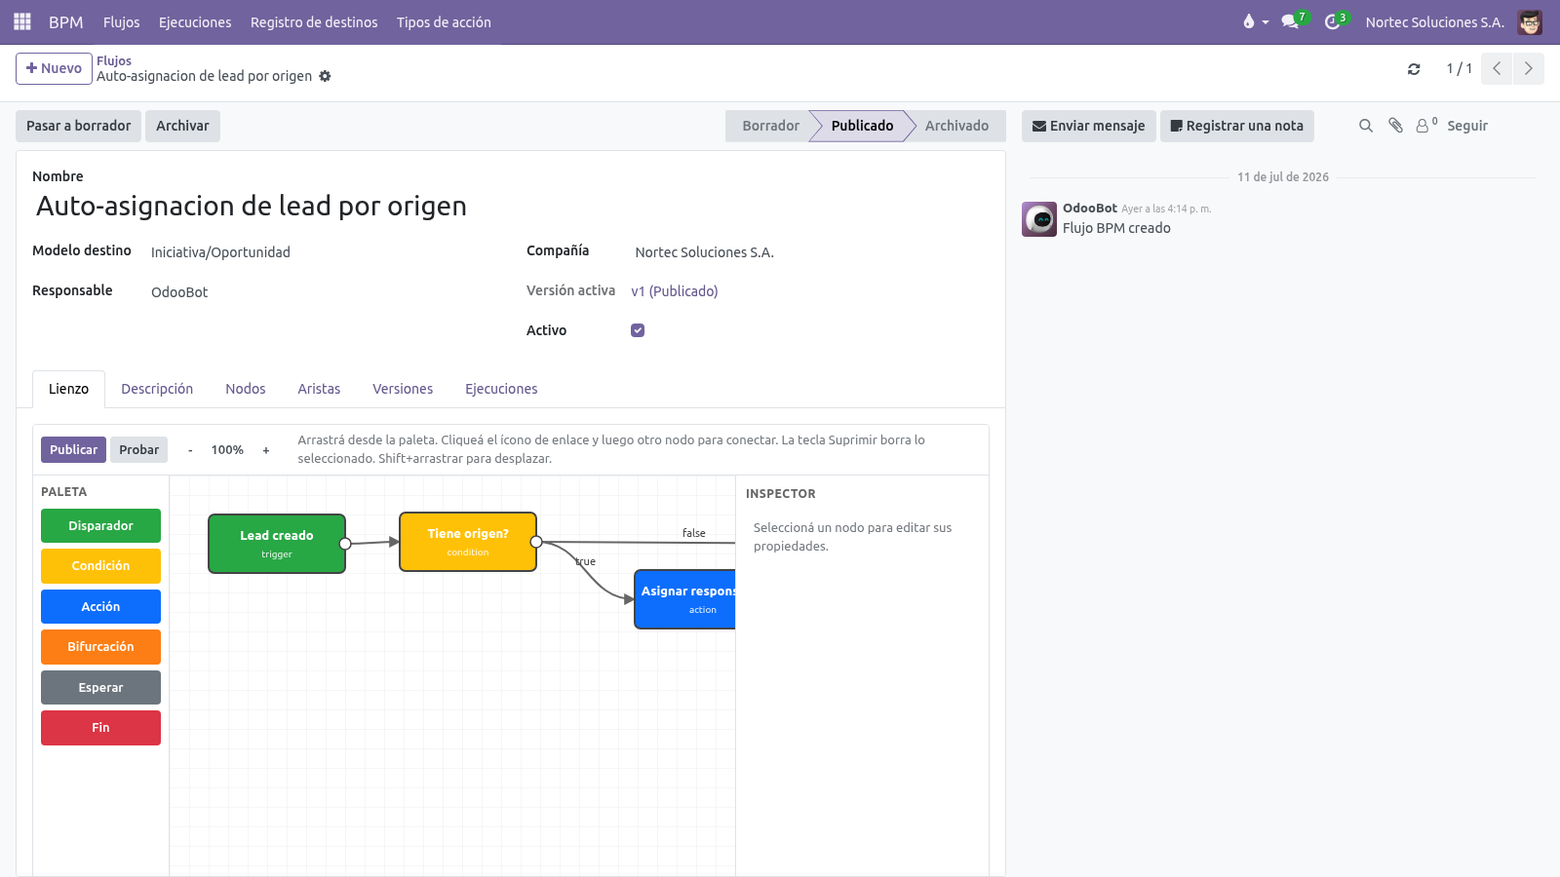Go to next record arrow

click(1528, 68)
